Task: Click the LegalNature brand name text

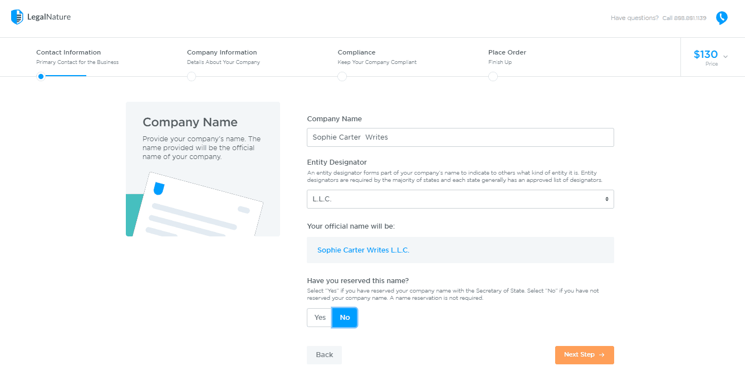Action: (x=49, y=17)
